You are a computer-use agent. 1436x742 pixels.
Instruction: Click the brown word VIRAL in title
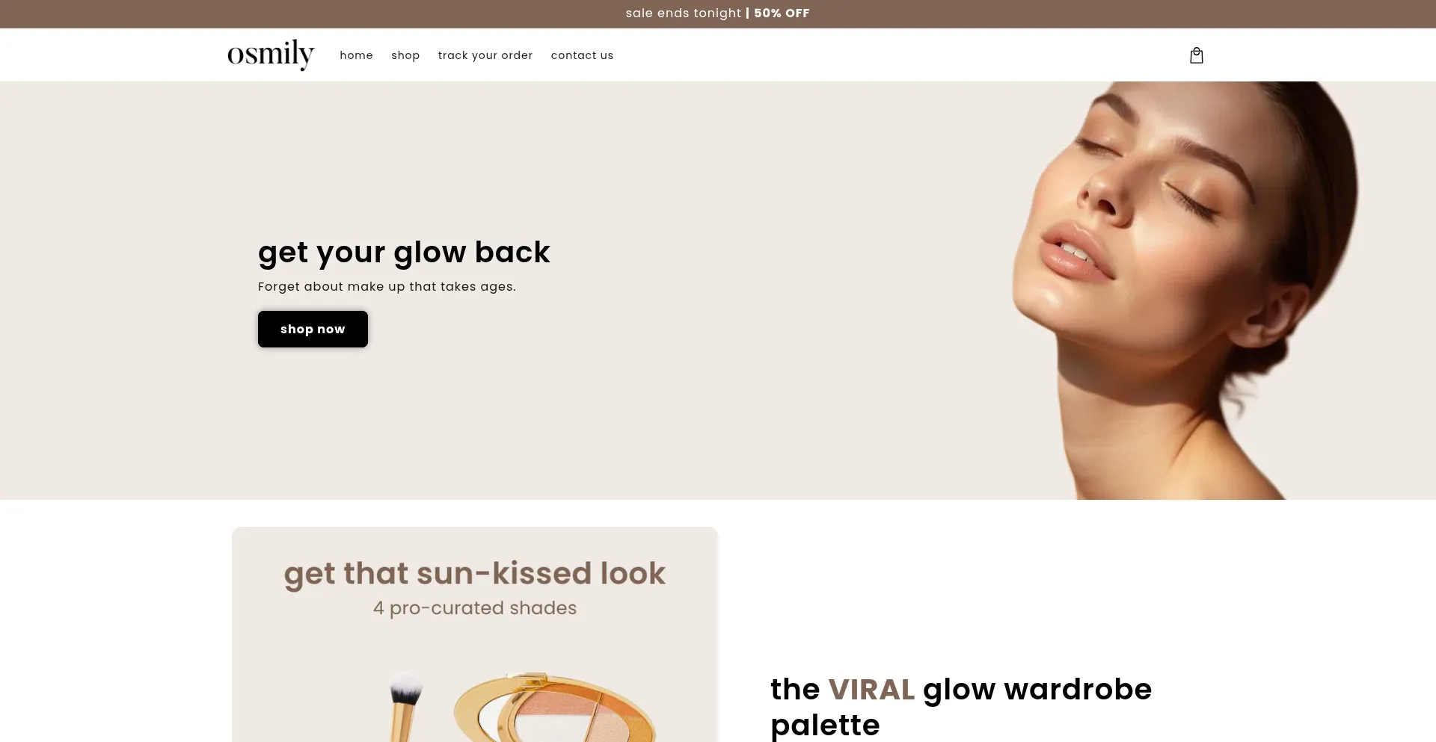coord(871,689)
